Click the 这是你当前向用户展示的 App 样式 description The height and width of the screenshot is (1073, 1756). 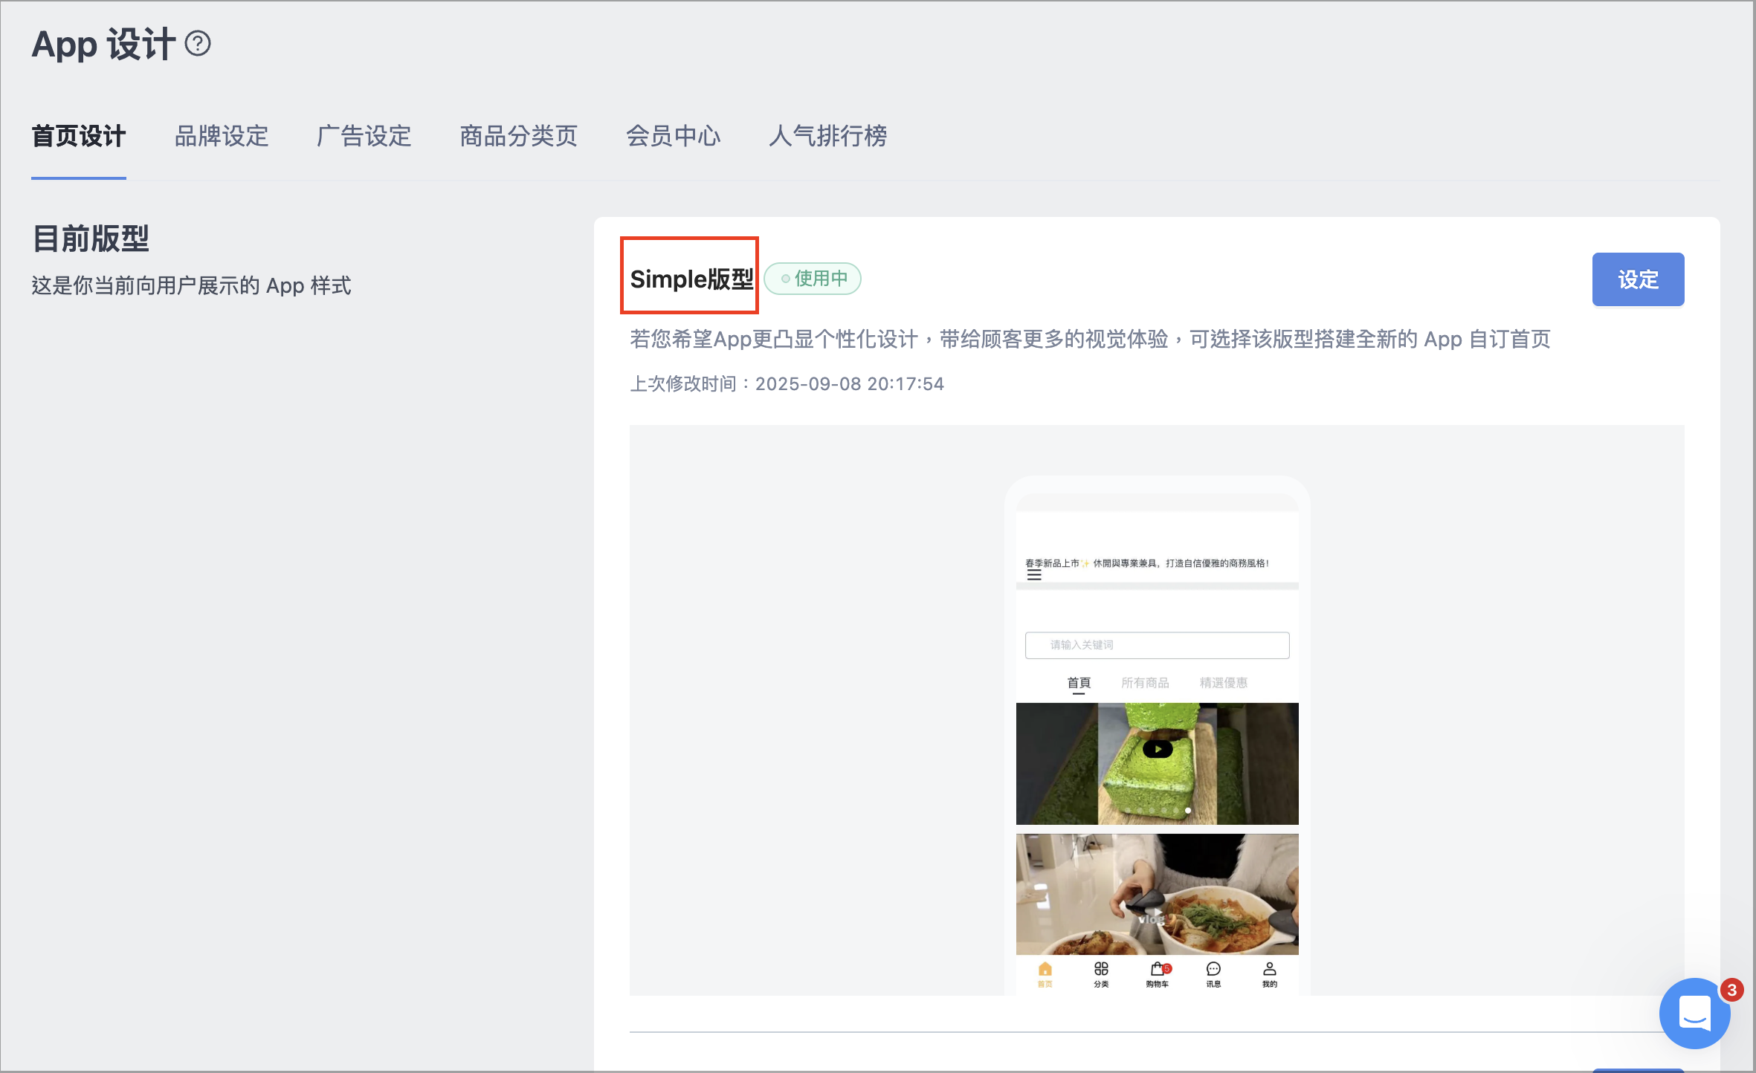[191, 286]
